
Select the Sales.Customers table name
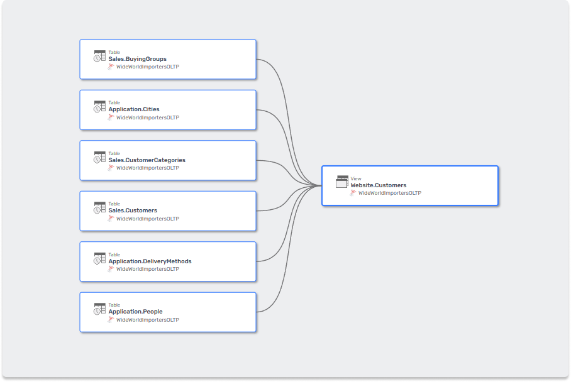pyautogui.click(x=133, y=210)
